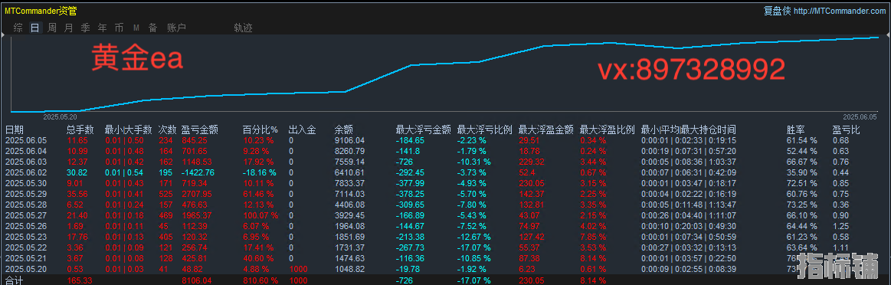Image resolution: width=891 pixels, height=285 pixels.
Task: Click the M tab icon
Action: pyautogui.click(x=136, y=28)
